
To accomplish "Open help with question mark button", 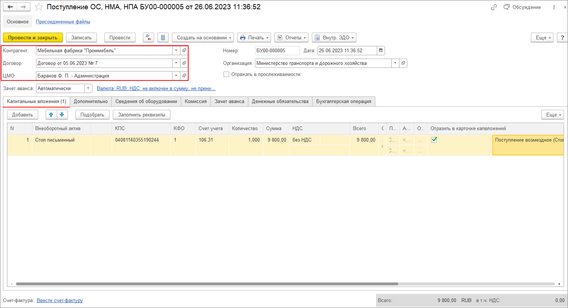I will (x=562, y=37).
